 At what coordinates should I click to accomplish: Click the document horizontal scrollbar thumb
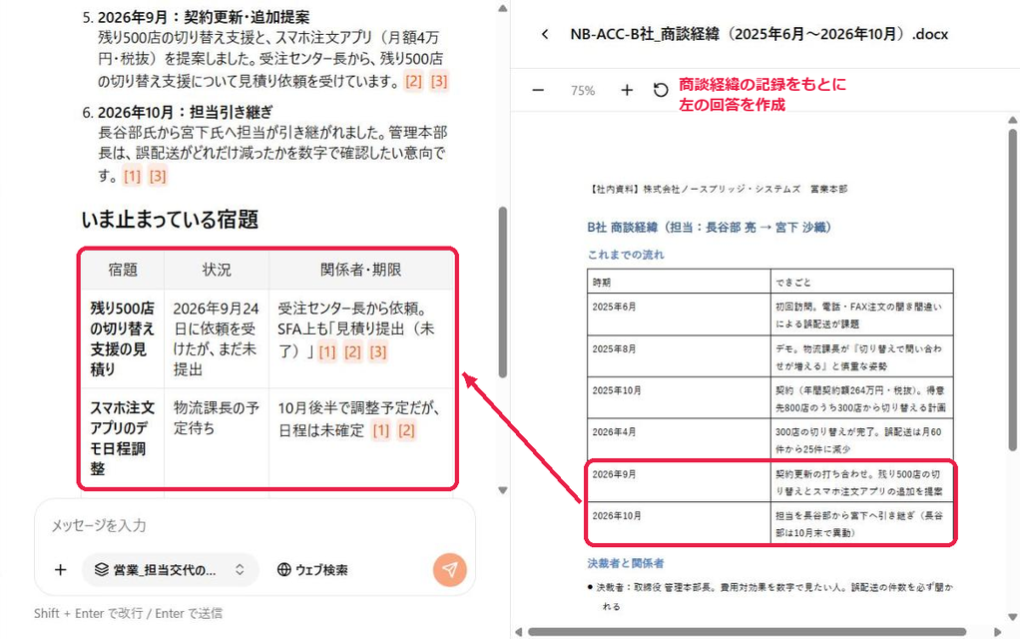747,632
